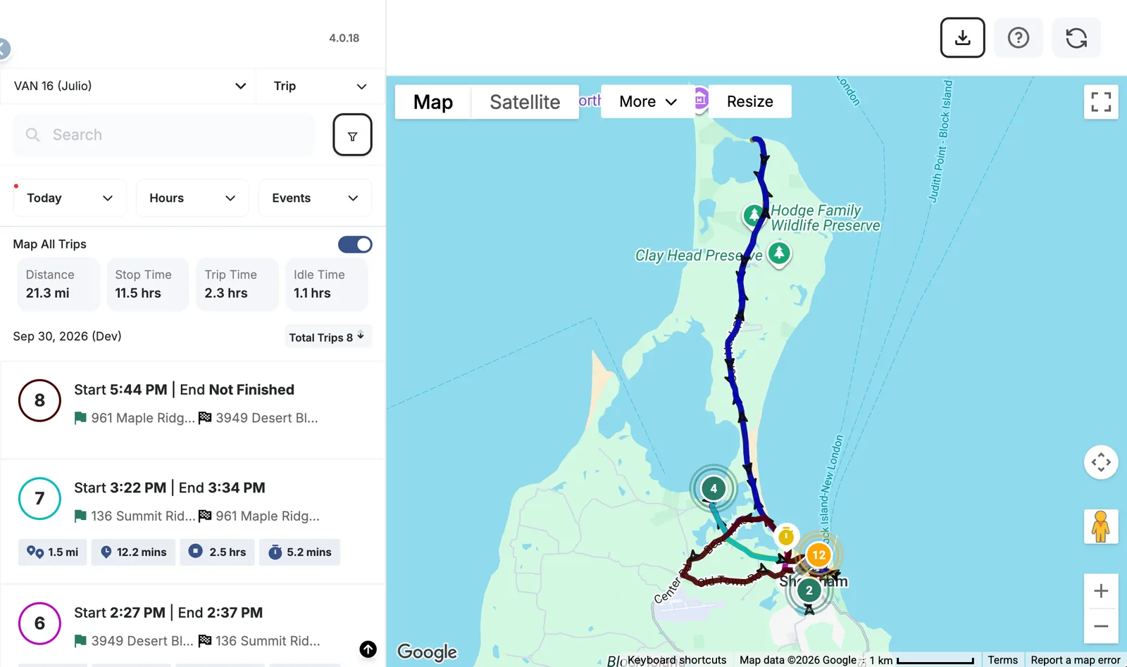Click the orange cluster marker 12
The height and width of the screenshot is (667, 1127).
point(818,554)
